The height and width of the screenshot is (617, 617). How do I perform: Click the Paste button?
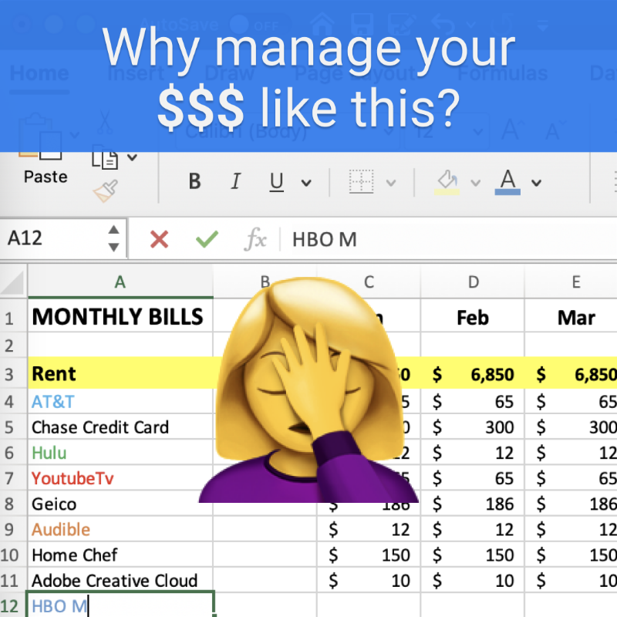click(46, 177)
